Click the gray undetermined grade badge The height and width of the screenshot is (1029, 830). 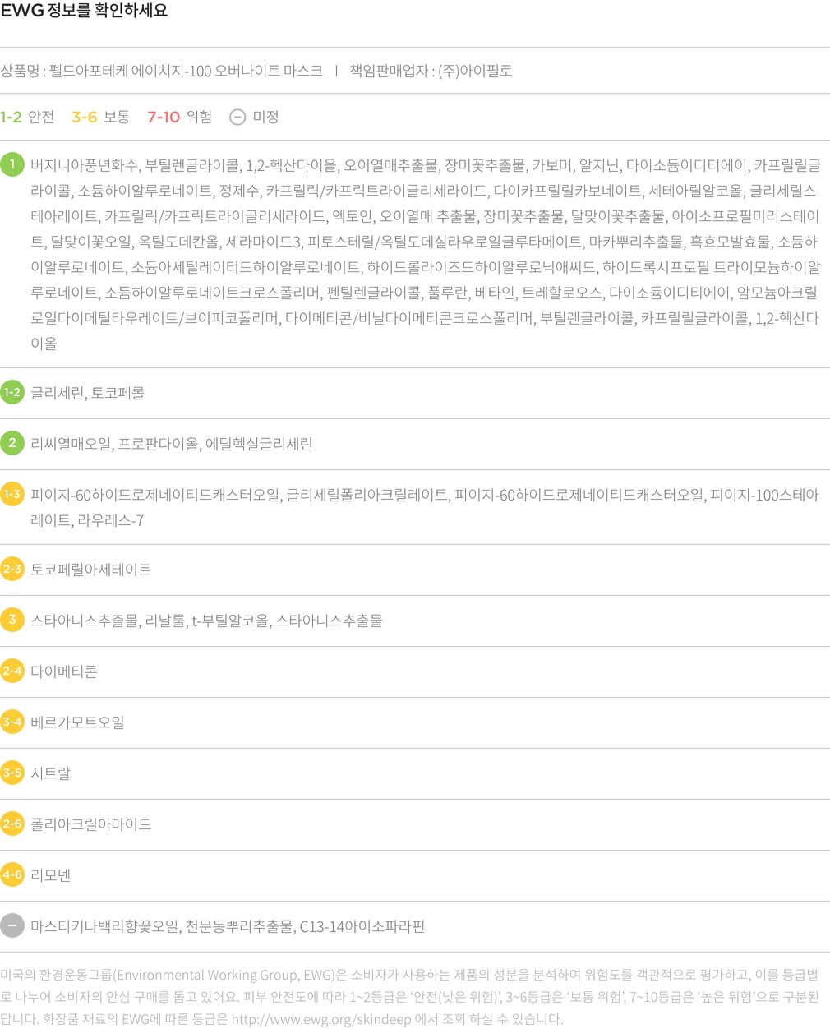click(12, 925)
